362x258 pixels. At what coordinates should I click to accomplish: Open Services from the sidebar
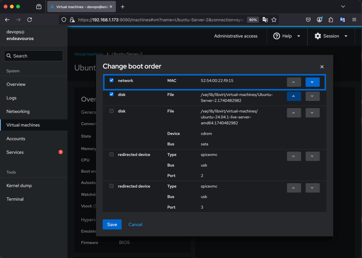(x=15, y=152)
